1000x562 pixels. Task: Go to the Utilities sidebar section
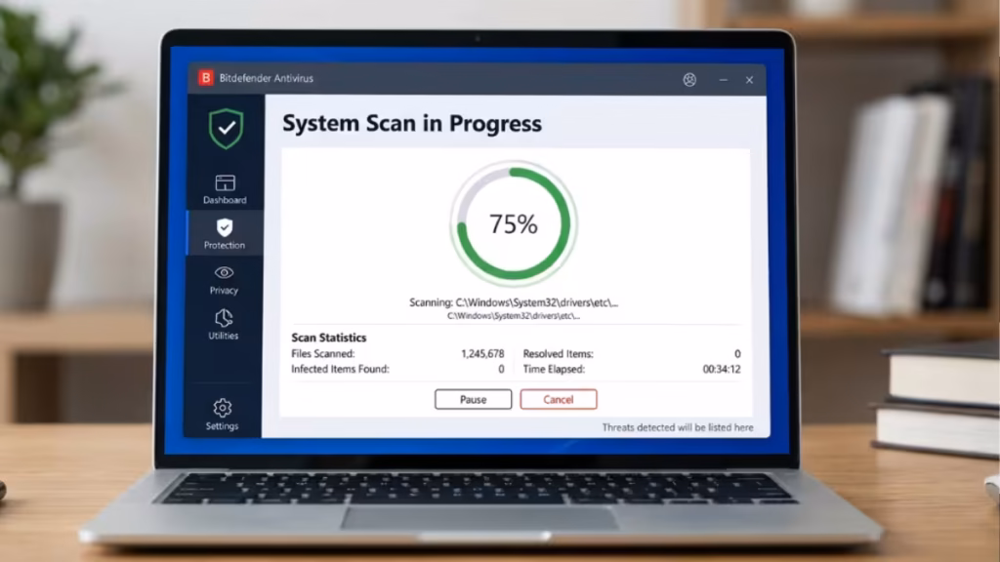pos(224,324)
